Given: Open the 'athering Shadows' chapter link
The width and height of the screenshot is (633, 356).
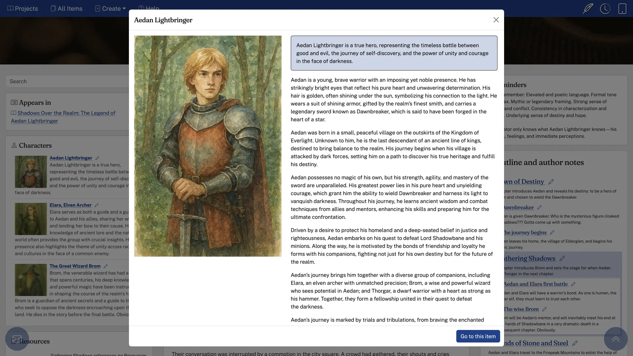Looking at the screenshot, I should click(x=529, y=258).
